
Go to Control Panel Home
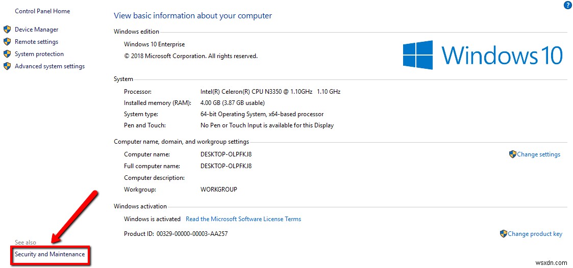[42, 11]
